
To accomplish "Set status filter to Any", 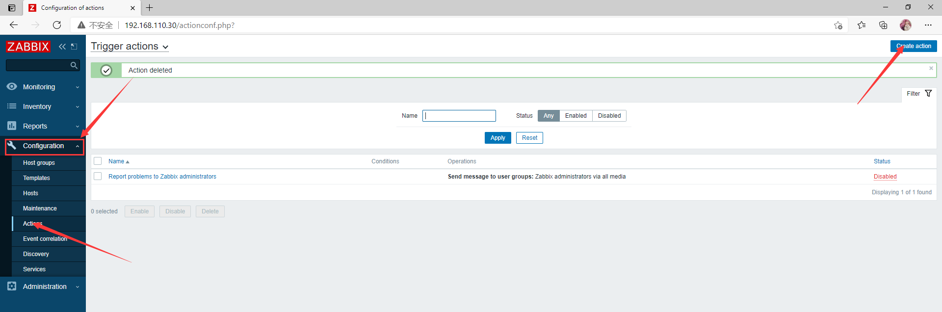I will [549, 116].
